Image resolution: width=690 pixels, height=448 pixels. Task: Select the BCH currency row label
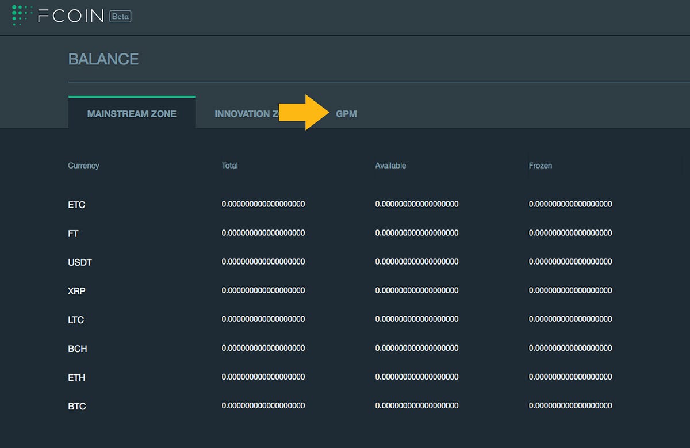click(78, 349)
